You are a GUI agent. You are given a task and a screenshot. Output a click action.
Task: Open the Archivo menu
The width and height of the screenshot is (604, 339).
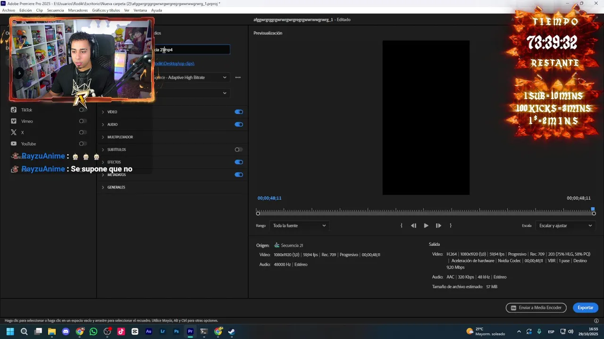coord(8,10)
